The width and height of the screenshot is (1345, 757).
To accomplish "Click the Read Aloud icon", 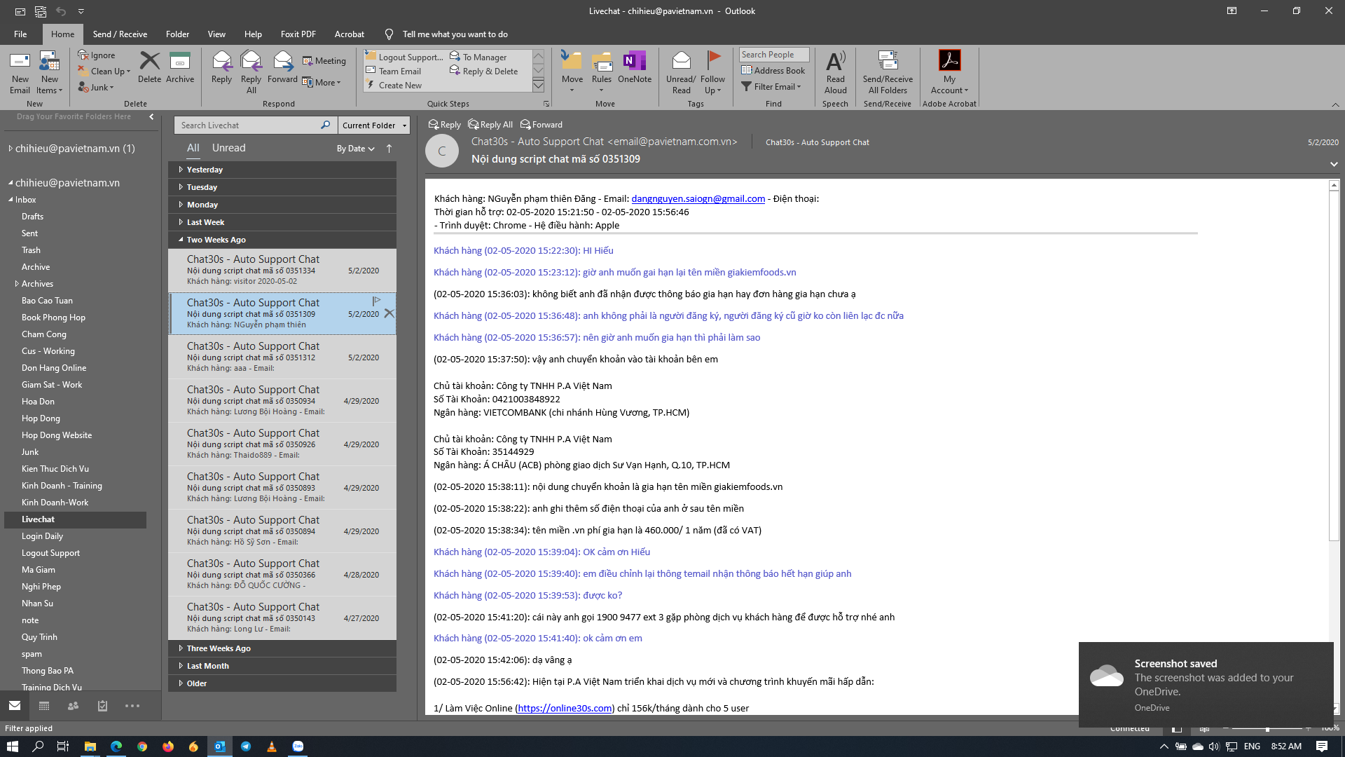I will point(835,72).
